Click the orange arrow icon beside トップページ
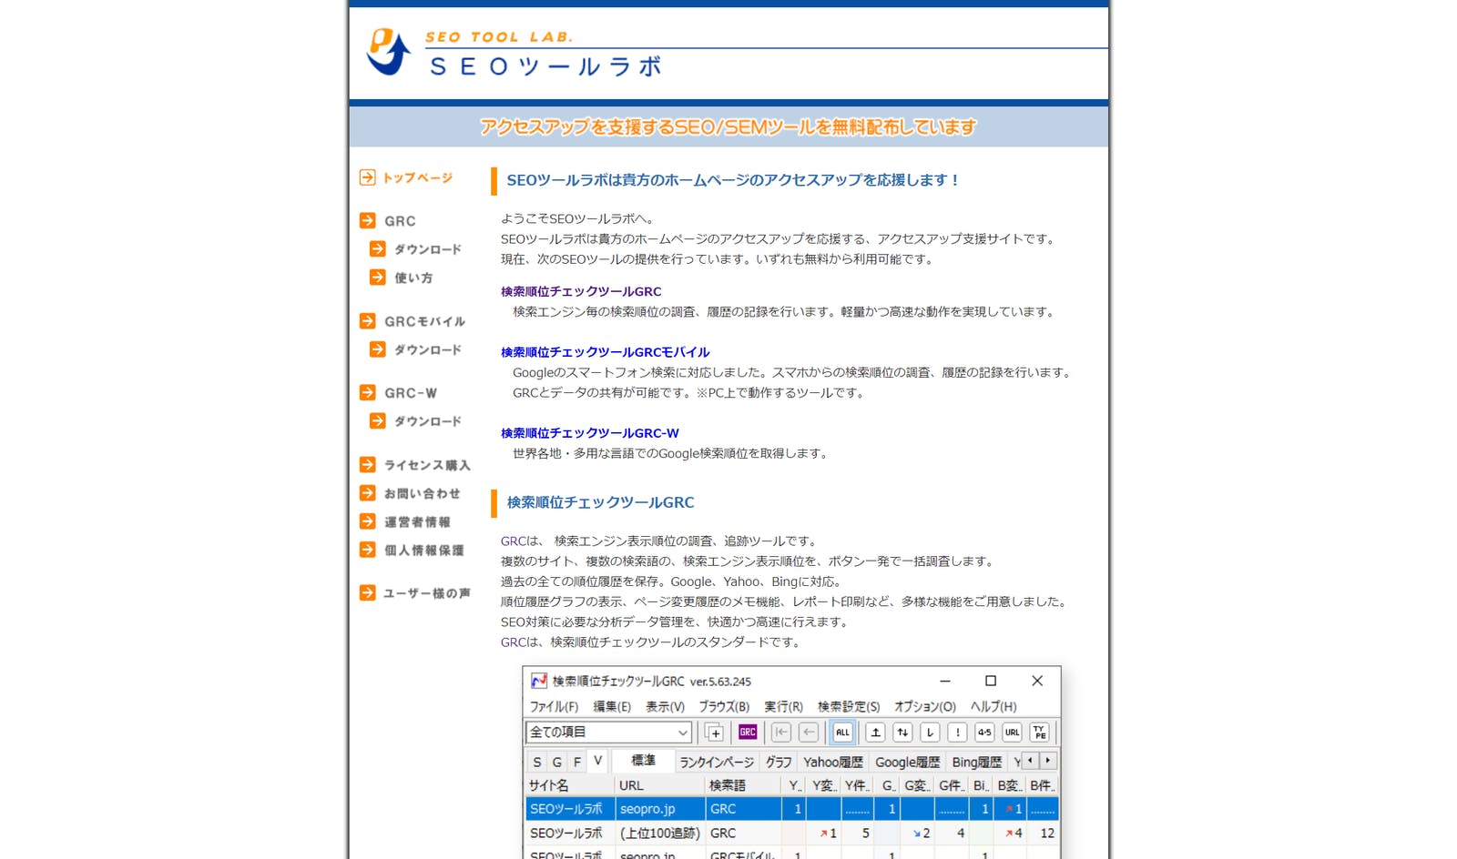Screen dimensions: 1457x859 pos(367,177)
